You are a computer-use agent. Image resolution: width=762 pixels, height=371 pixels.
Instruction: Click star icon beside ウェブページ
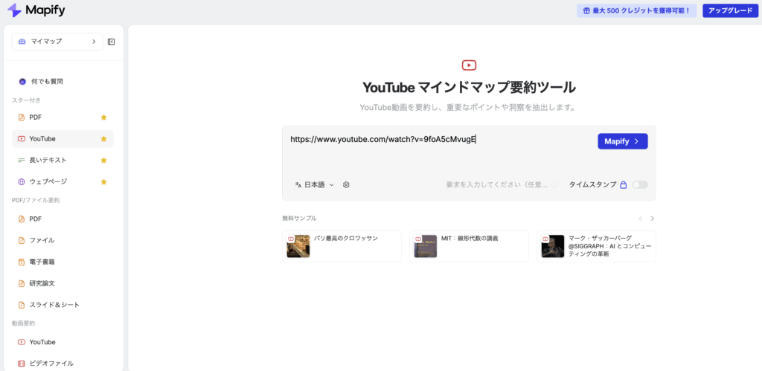pos(104,182)
